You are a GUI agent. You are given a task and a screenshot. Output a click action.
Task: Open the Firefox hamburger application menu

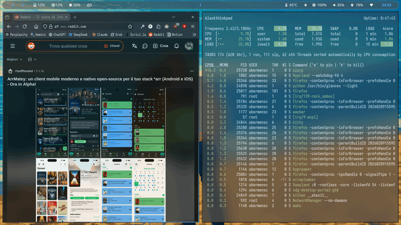(193, 26)
